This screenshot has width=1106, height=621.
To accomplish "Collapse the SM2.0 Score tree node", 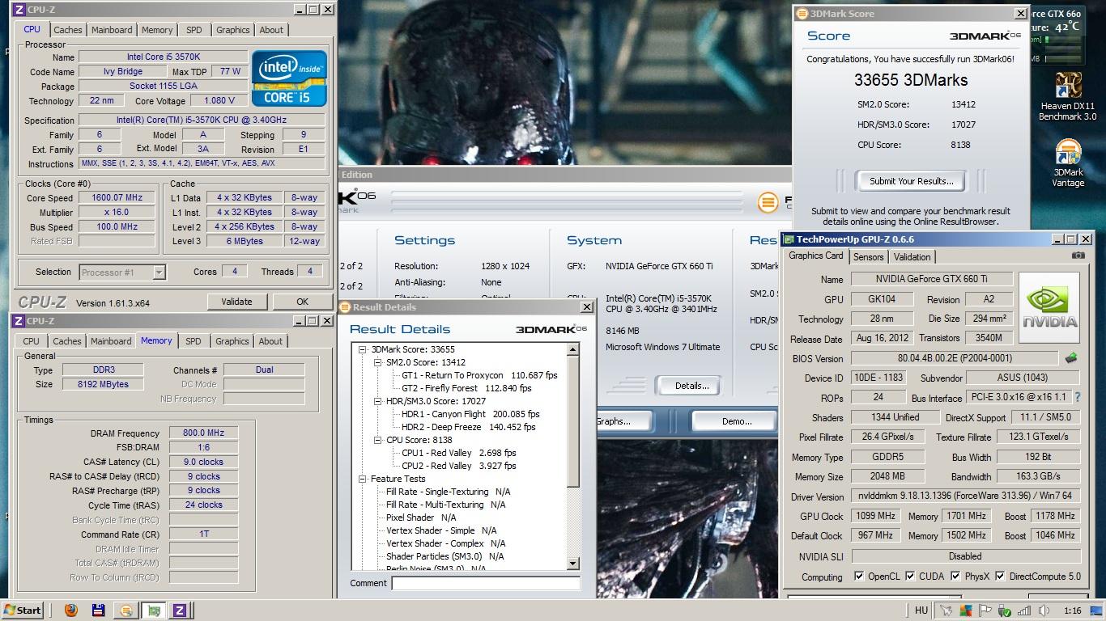I will point(378,362).
